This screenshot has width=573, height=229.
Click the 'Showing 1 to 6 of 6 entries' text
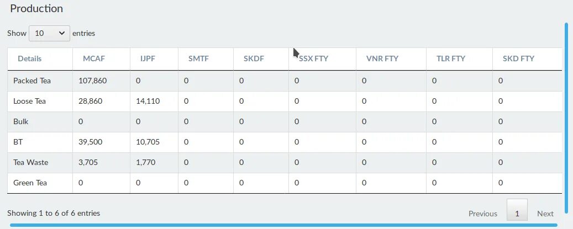pos(54,214)
